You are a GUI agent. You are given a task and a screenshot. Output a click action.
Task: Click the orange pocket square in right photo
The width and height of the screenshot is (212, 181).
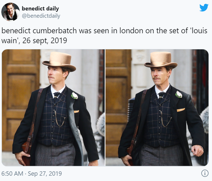[x=181, y=110]
